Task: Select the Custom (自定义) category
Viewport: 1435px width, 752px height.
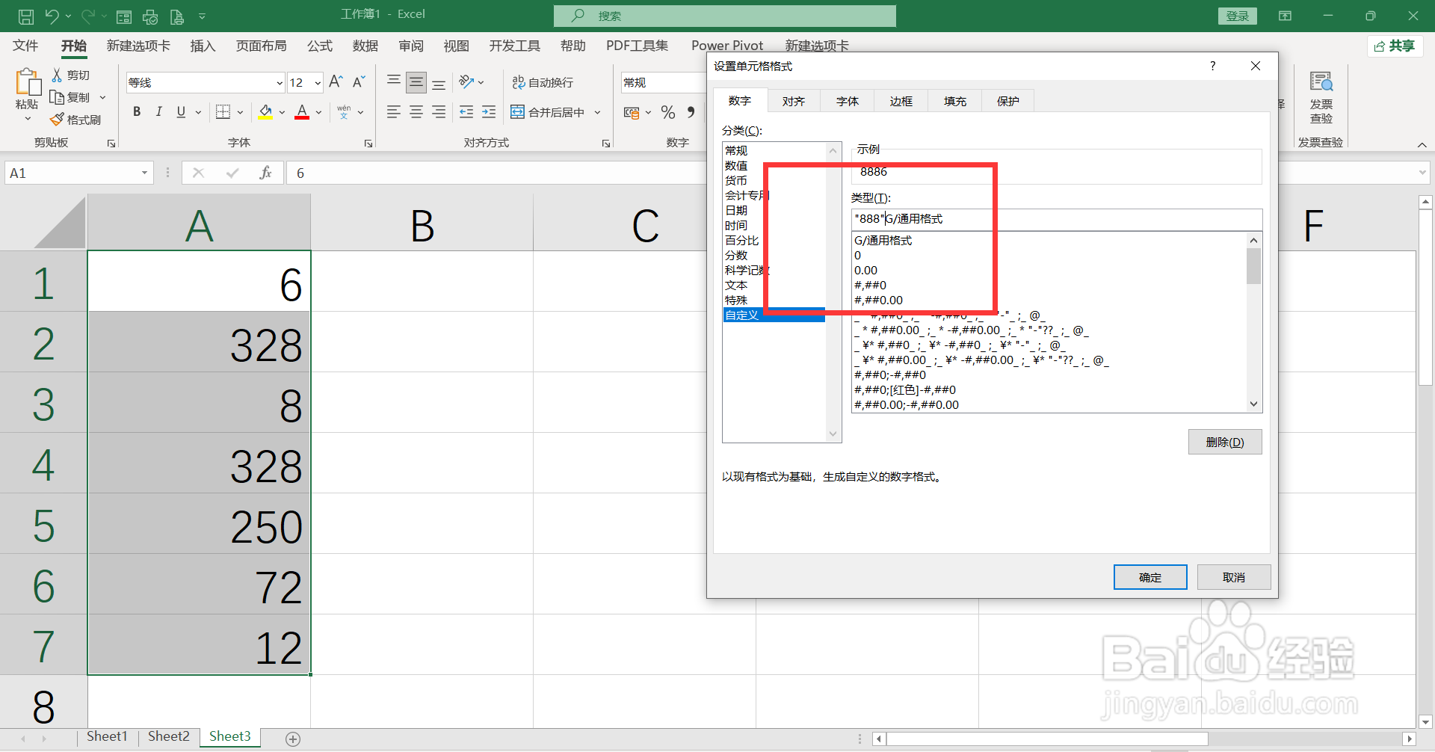Action: (774, 315)
